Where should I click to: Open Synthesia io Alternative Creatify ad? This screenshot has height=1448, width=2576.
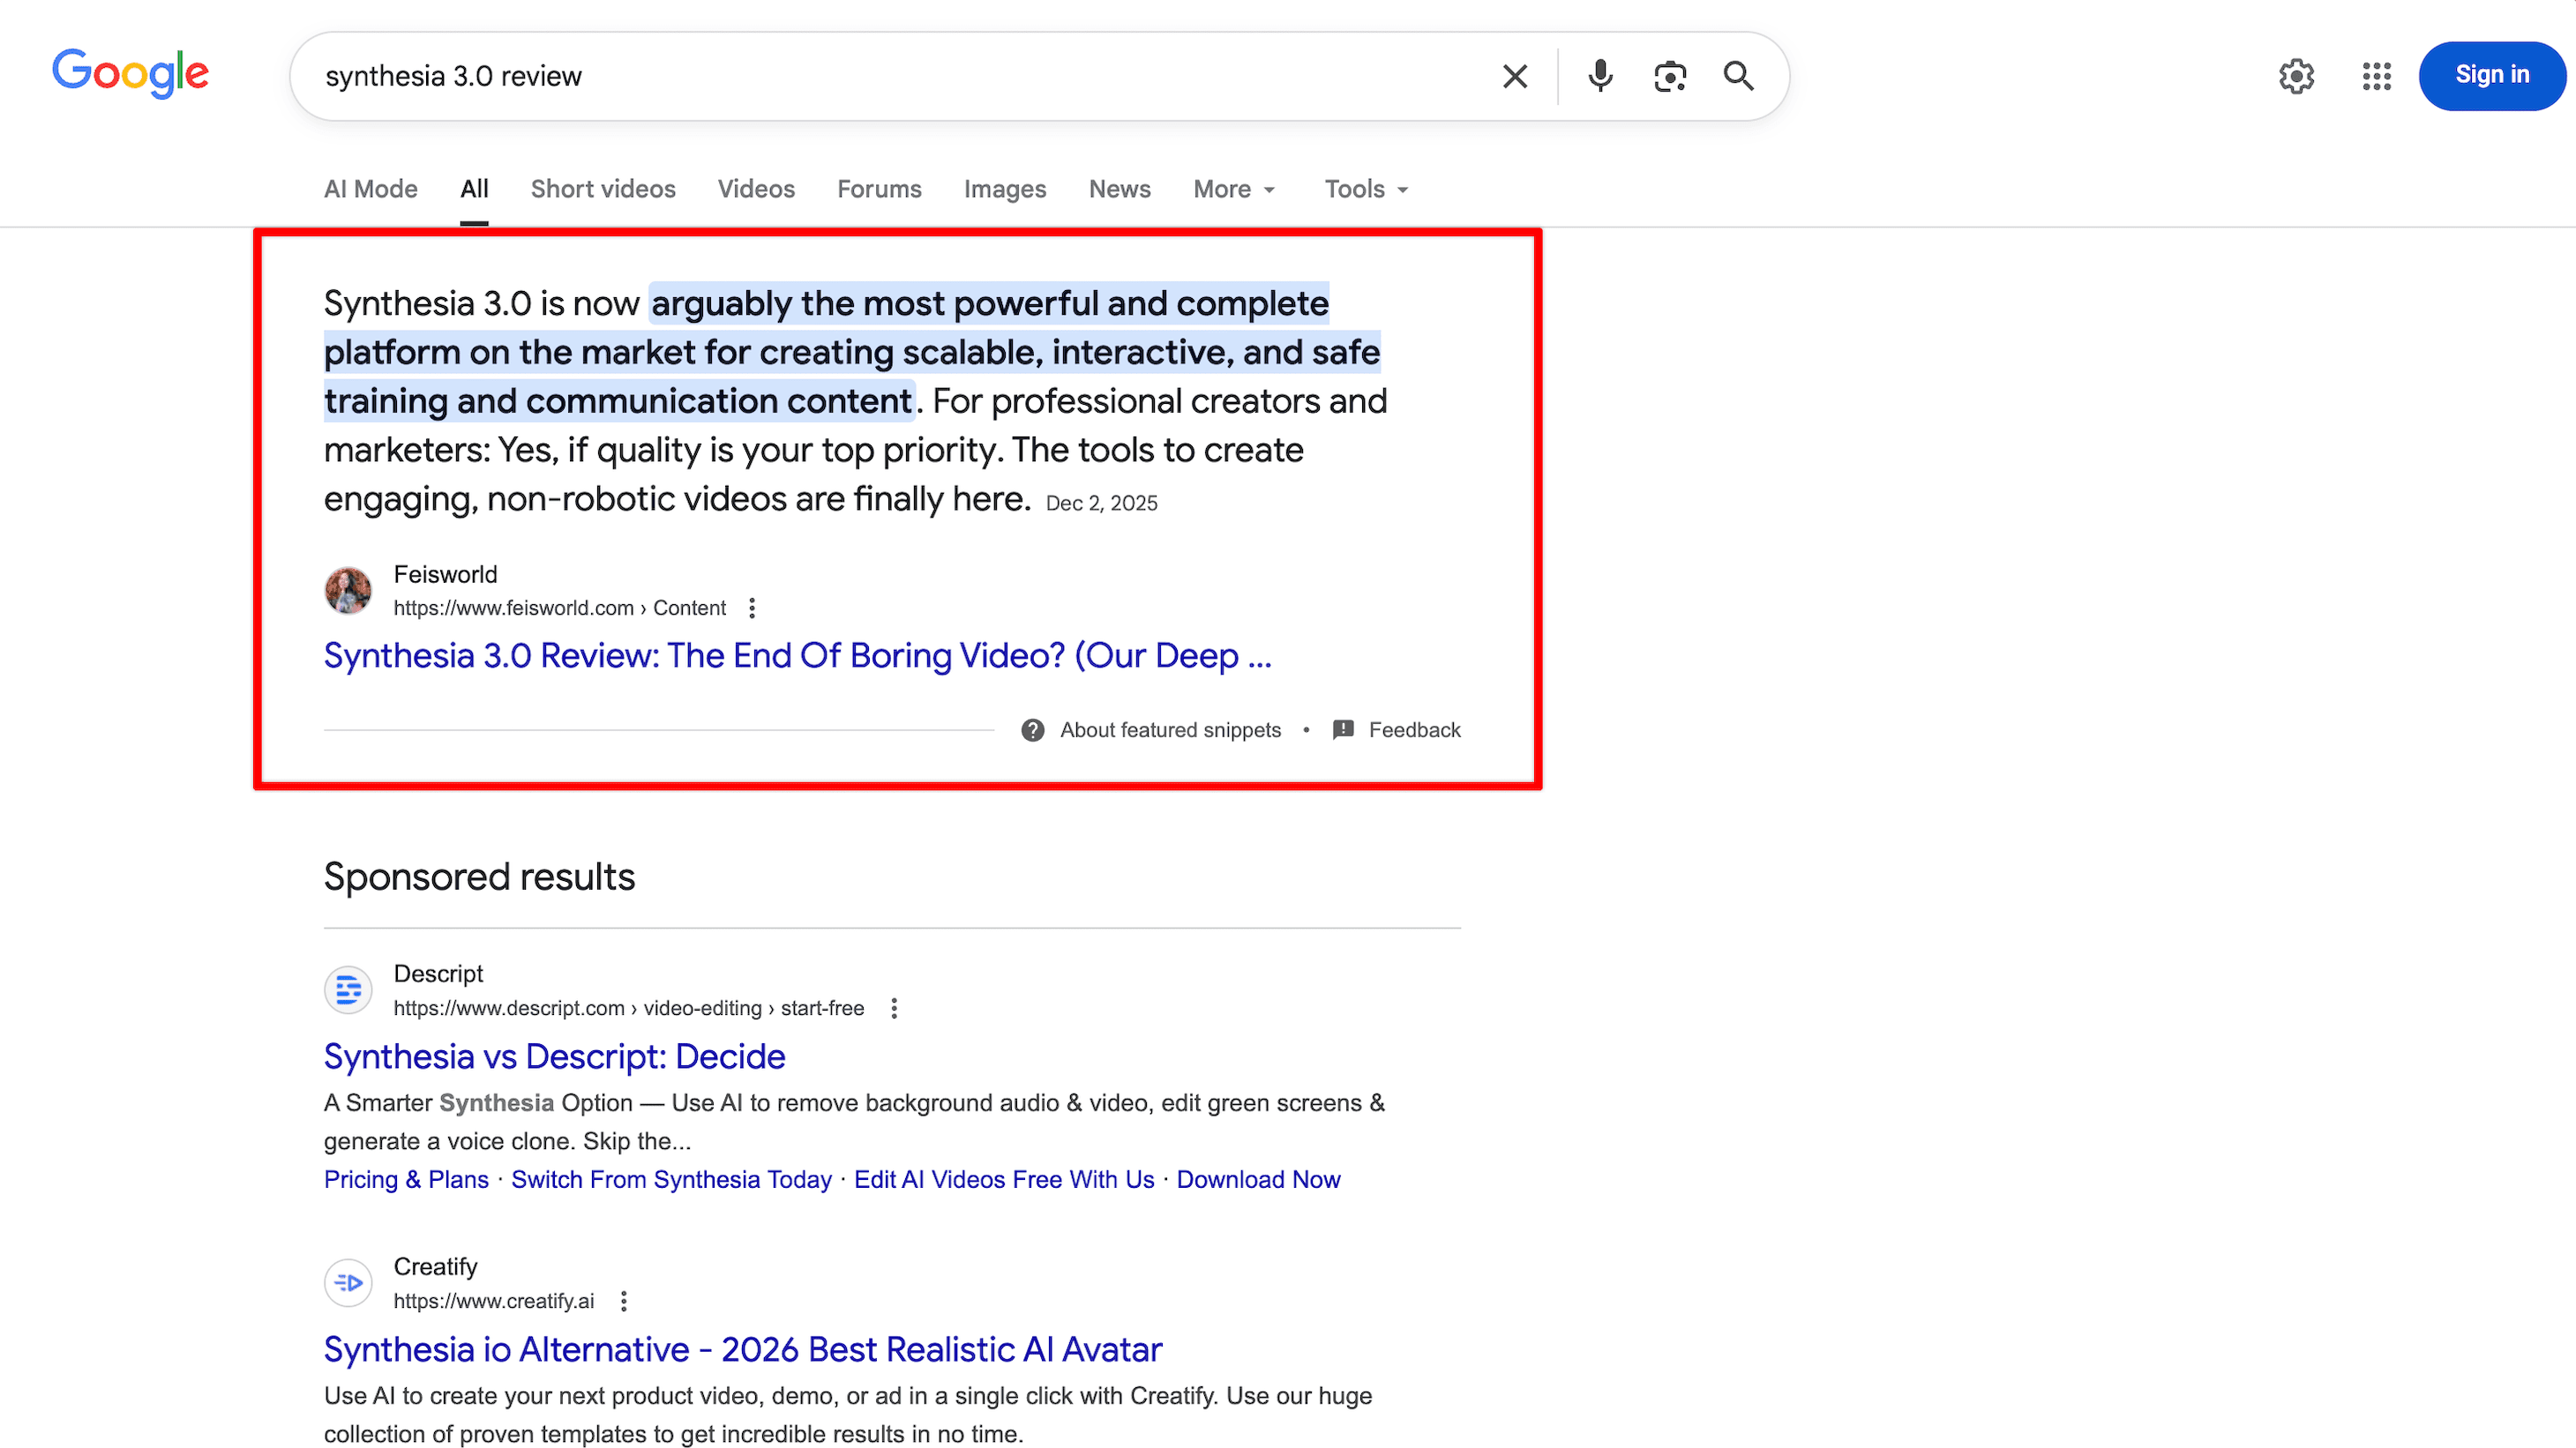click(743, 1350)
